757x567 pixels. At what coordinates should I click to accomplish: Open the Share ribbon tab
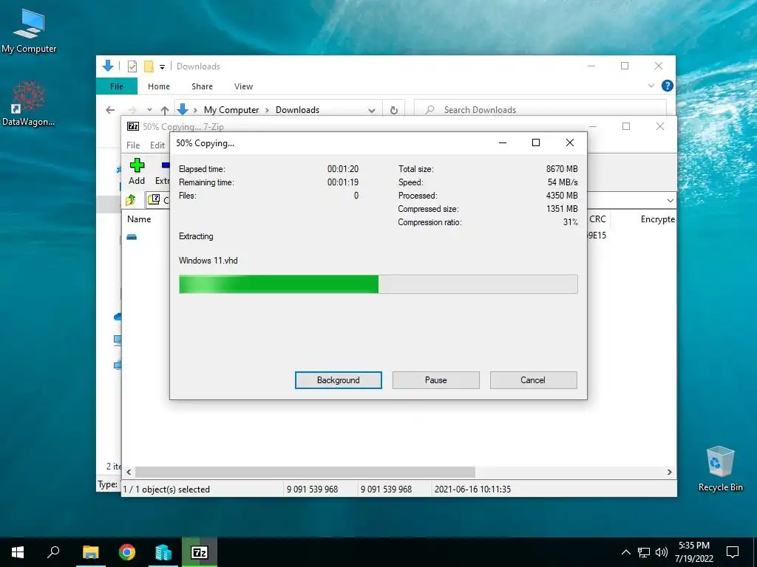(202, 86)
